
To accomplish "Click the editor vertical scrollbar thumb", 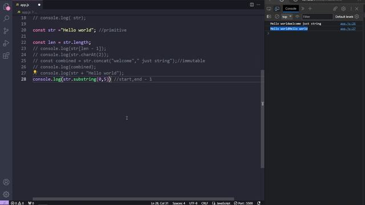I will pos(262,118).
